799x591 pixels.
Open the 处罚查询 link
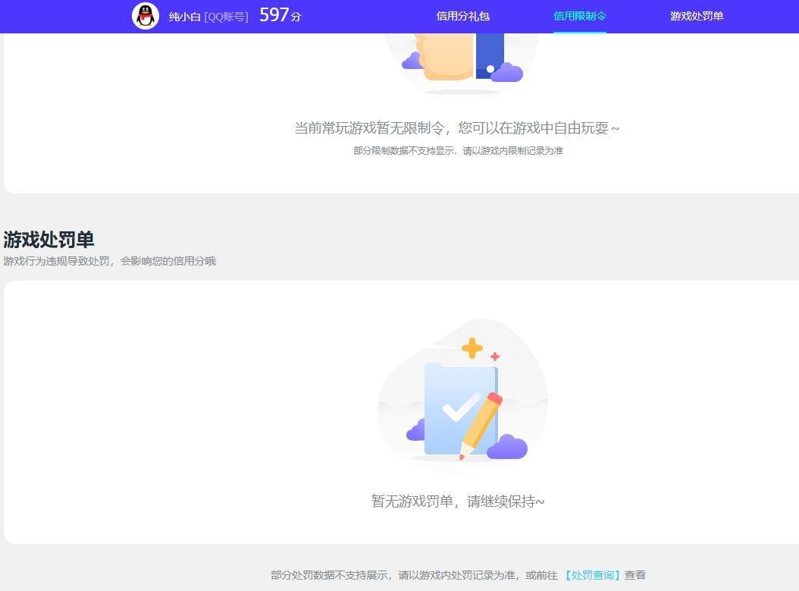pyautogui.click(x=591, y=575)
